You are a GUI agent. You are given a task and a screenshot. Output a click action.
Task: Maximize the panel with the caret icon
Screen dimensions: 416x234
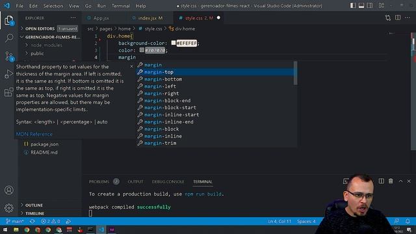coord(400,181)
